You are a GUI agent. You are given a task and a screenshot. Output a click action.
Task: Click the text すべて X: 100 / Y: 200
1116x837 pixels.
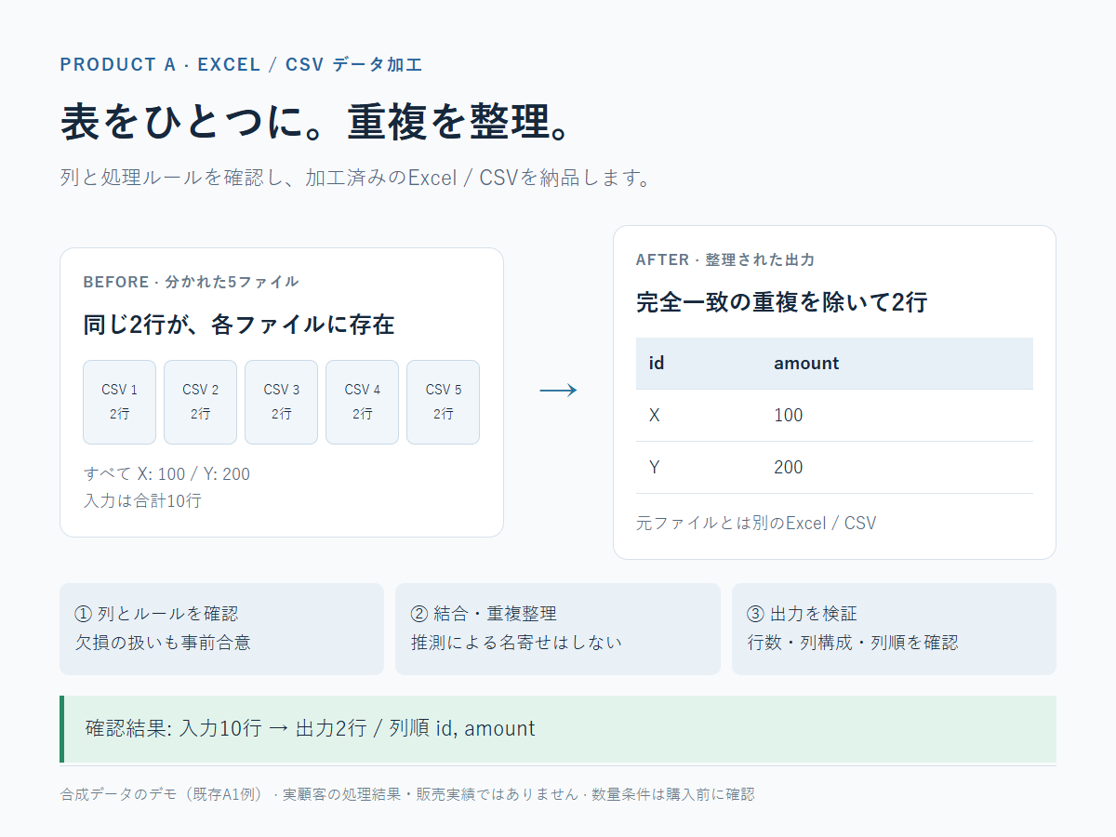166,474
